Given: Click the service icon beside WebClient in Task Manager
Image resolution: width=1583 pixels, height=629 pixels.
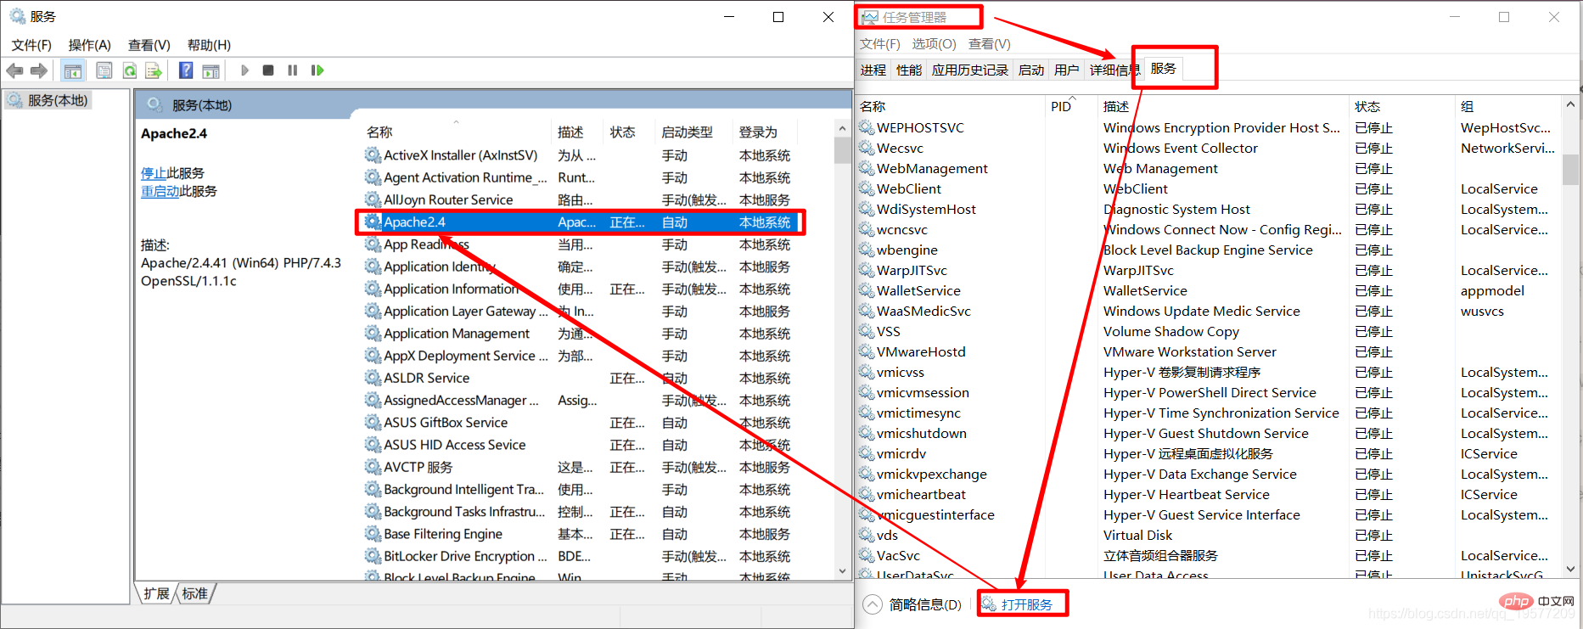Looking at the screenshot, I should 867,188.
